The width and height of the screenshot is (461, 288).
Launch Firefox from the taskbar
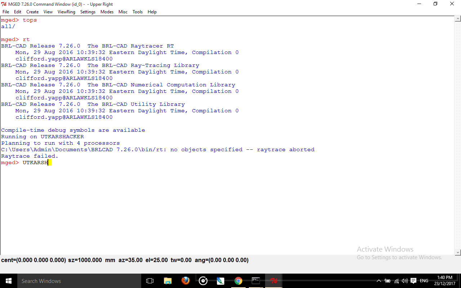[185, 281]
